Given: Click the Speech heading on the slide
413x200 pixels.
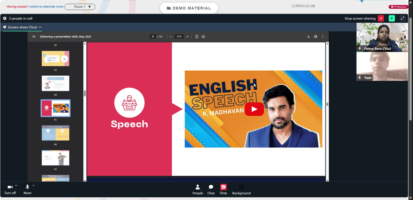Looking at the screenshot, I should 129,124.
